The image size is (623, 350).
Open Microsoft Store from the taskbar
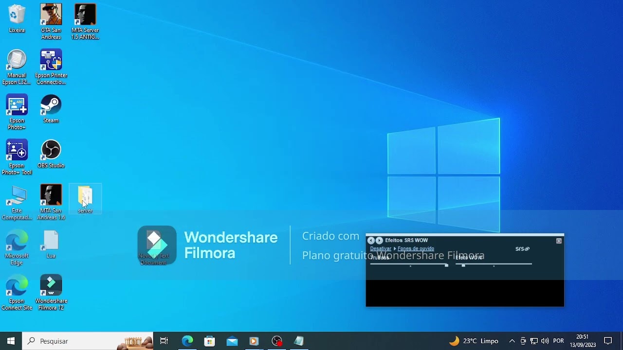coord(210,341)
